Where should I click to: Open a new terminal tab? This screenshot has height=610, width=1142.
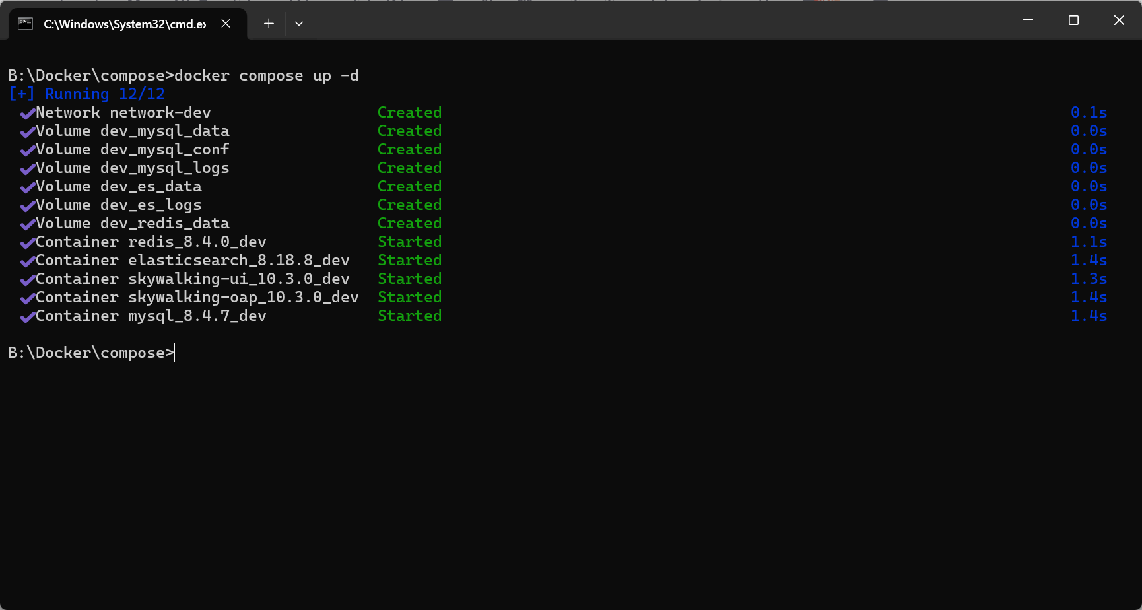[x=269, y=24]
